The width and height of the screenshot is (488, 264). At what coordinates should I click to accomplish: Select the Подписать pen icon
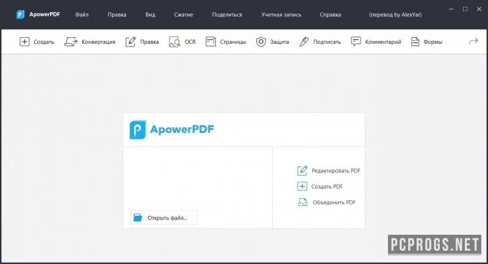pos(304,41)
